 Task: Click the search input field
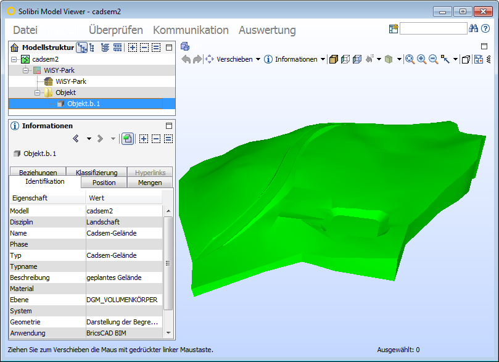pyautogui.click(x=433, y=28)
